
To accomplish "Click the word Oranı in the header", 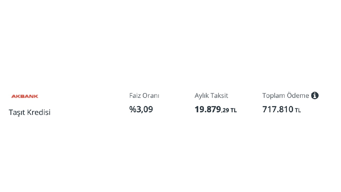I will coord(151,95).
